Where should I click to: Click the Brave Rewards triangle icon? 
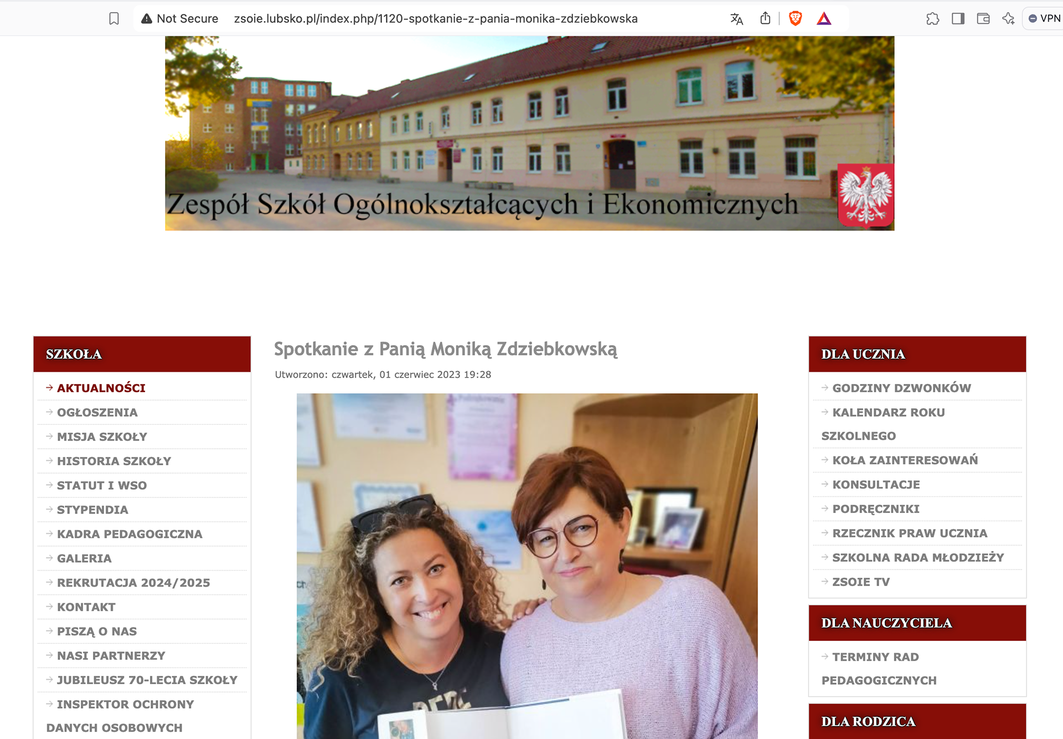point(824,19)
